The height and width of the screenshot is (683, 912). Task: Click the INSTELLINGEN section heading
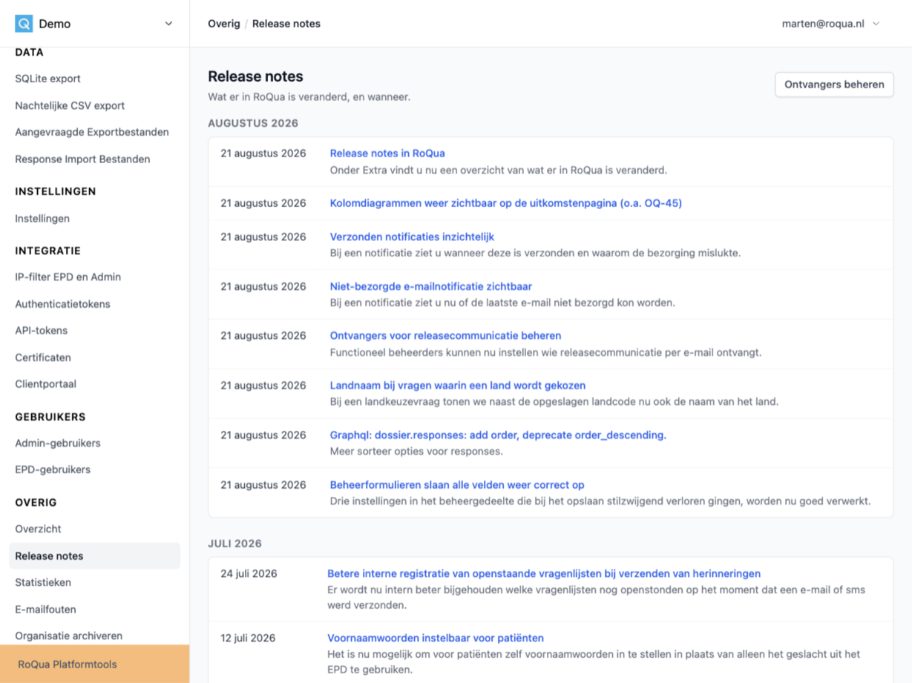[x=56, y=191]
